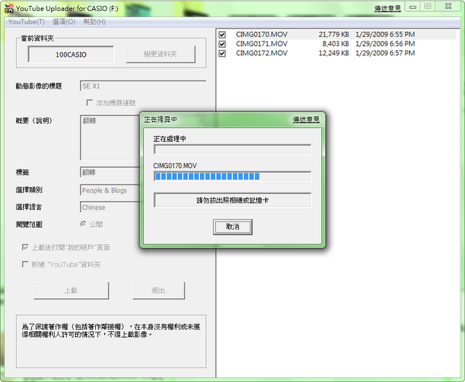465x382 pixels.
Task: Click the 傳送意見 link in copying dialog
Action: (x=306, y=119)
